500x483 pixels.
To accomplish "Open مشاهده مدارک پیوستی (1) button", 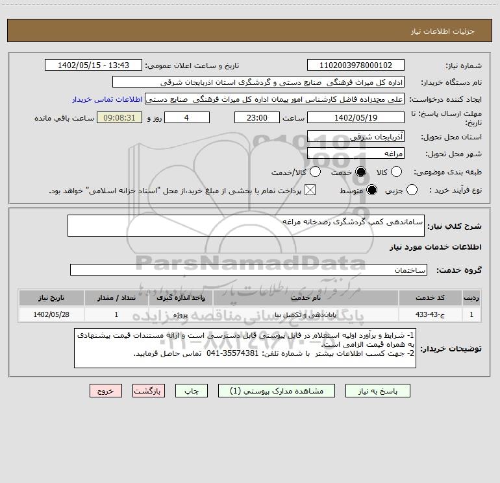I will pos(277,391).
